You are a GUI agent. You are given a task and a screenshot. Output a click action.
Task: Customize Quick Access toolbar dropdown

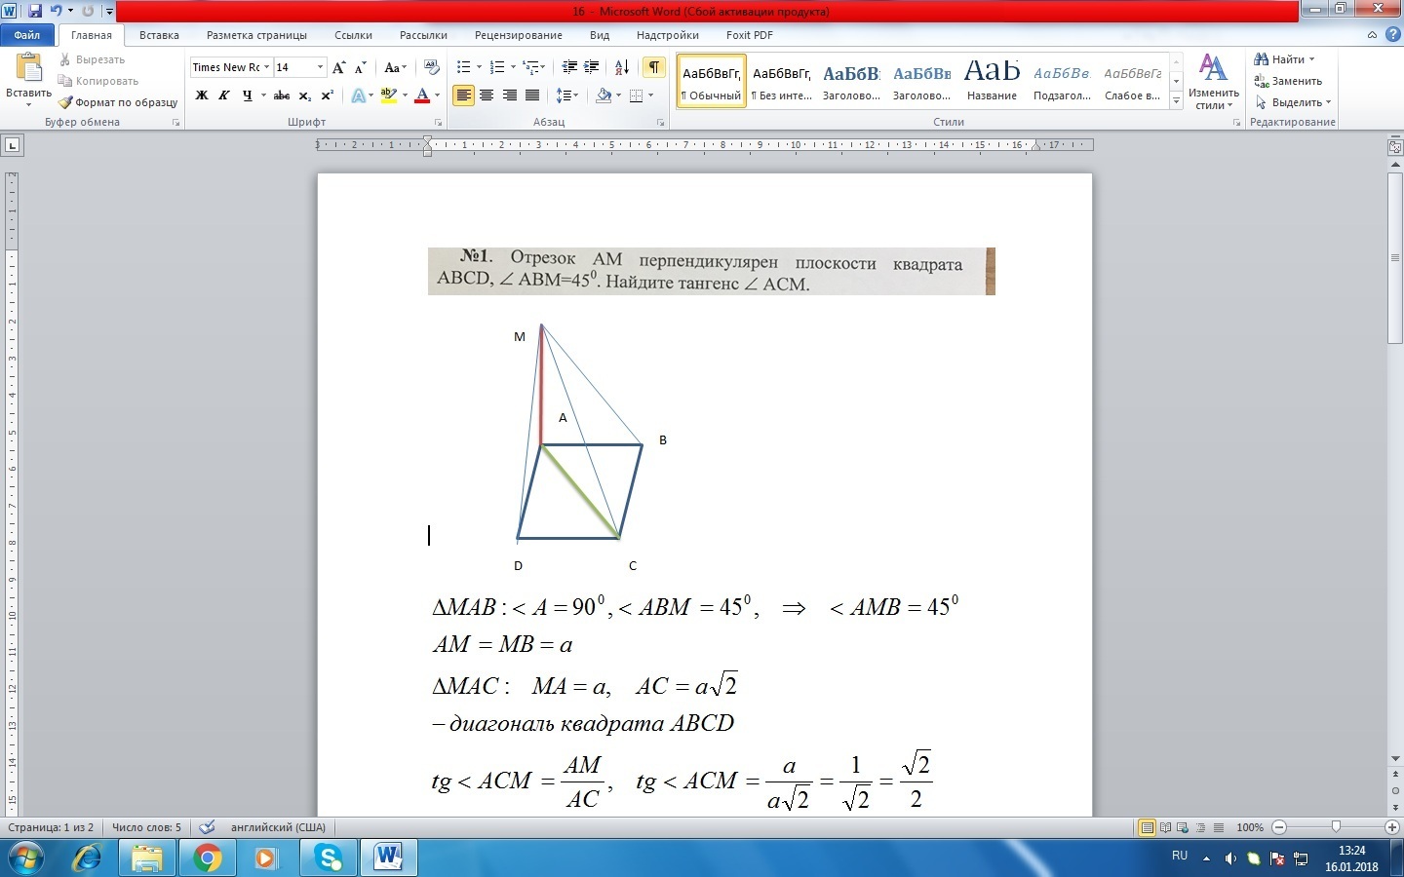pos(109,12)
